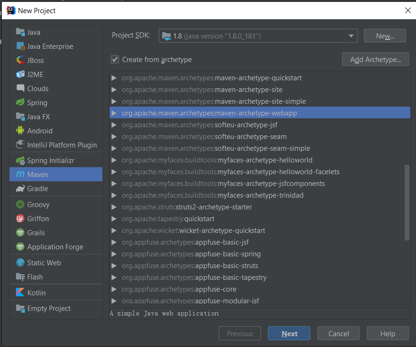Uncheck Create from archetype checkbox
Screen dimensions: 416x347
click(115, 60)
